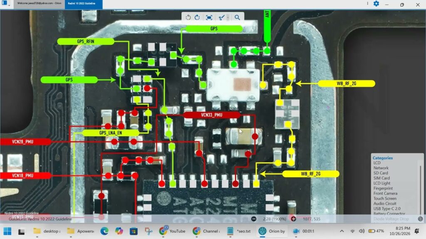Screen dimensions: 426x239
Task: Select the LCD Light category
Action: click(382, 183)
